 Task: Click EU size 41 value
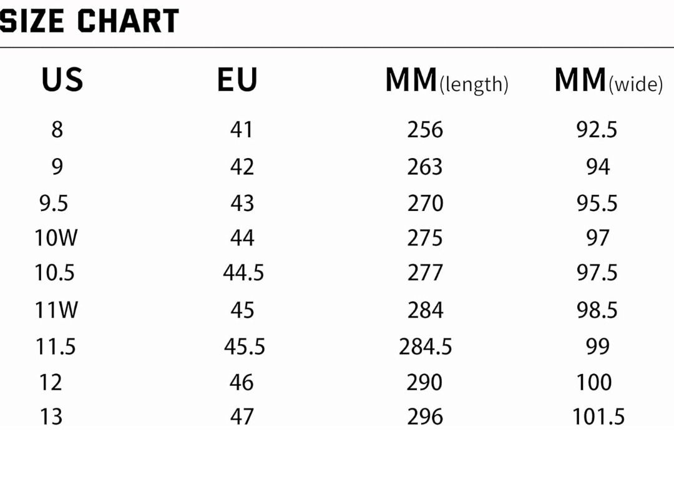242,130
